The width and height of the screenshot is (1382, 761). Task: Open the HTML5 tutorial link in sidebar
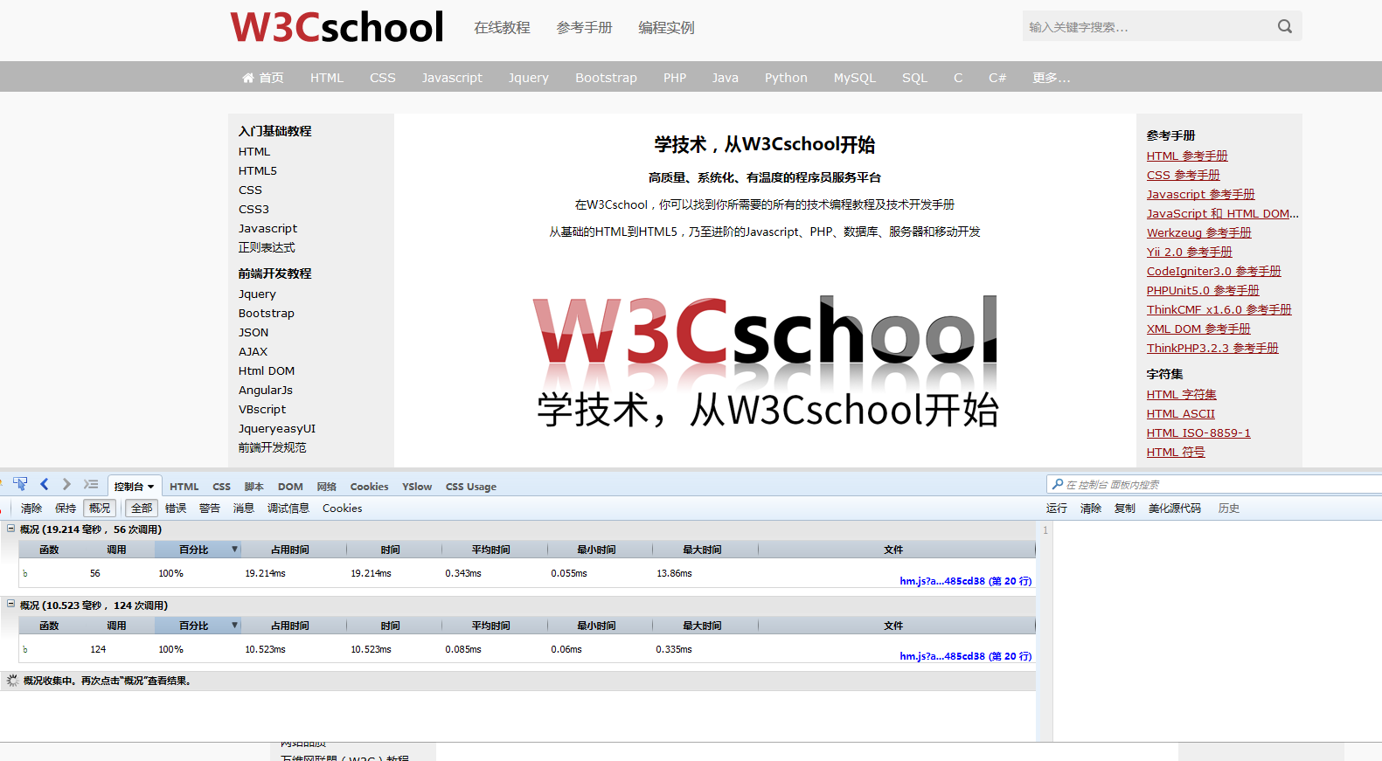point(258,171)
